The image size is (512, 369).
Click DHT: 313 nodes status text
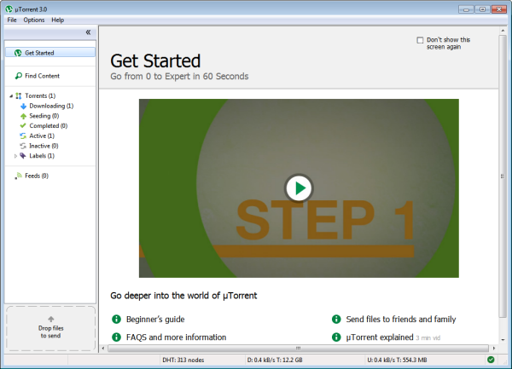(x=183, y=360)
